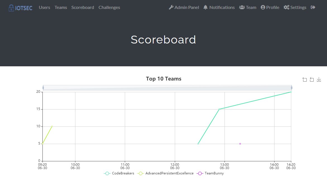
Task: Click the 'Scoreboard' page heading
Action: click(x=163, y=40)
